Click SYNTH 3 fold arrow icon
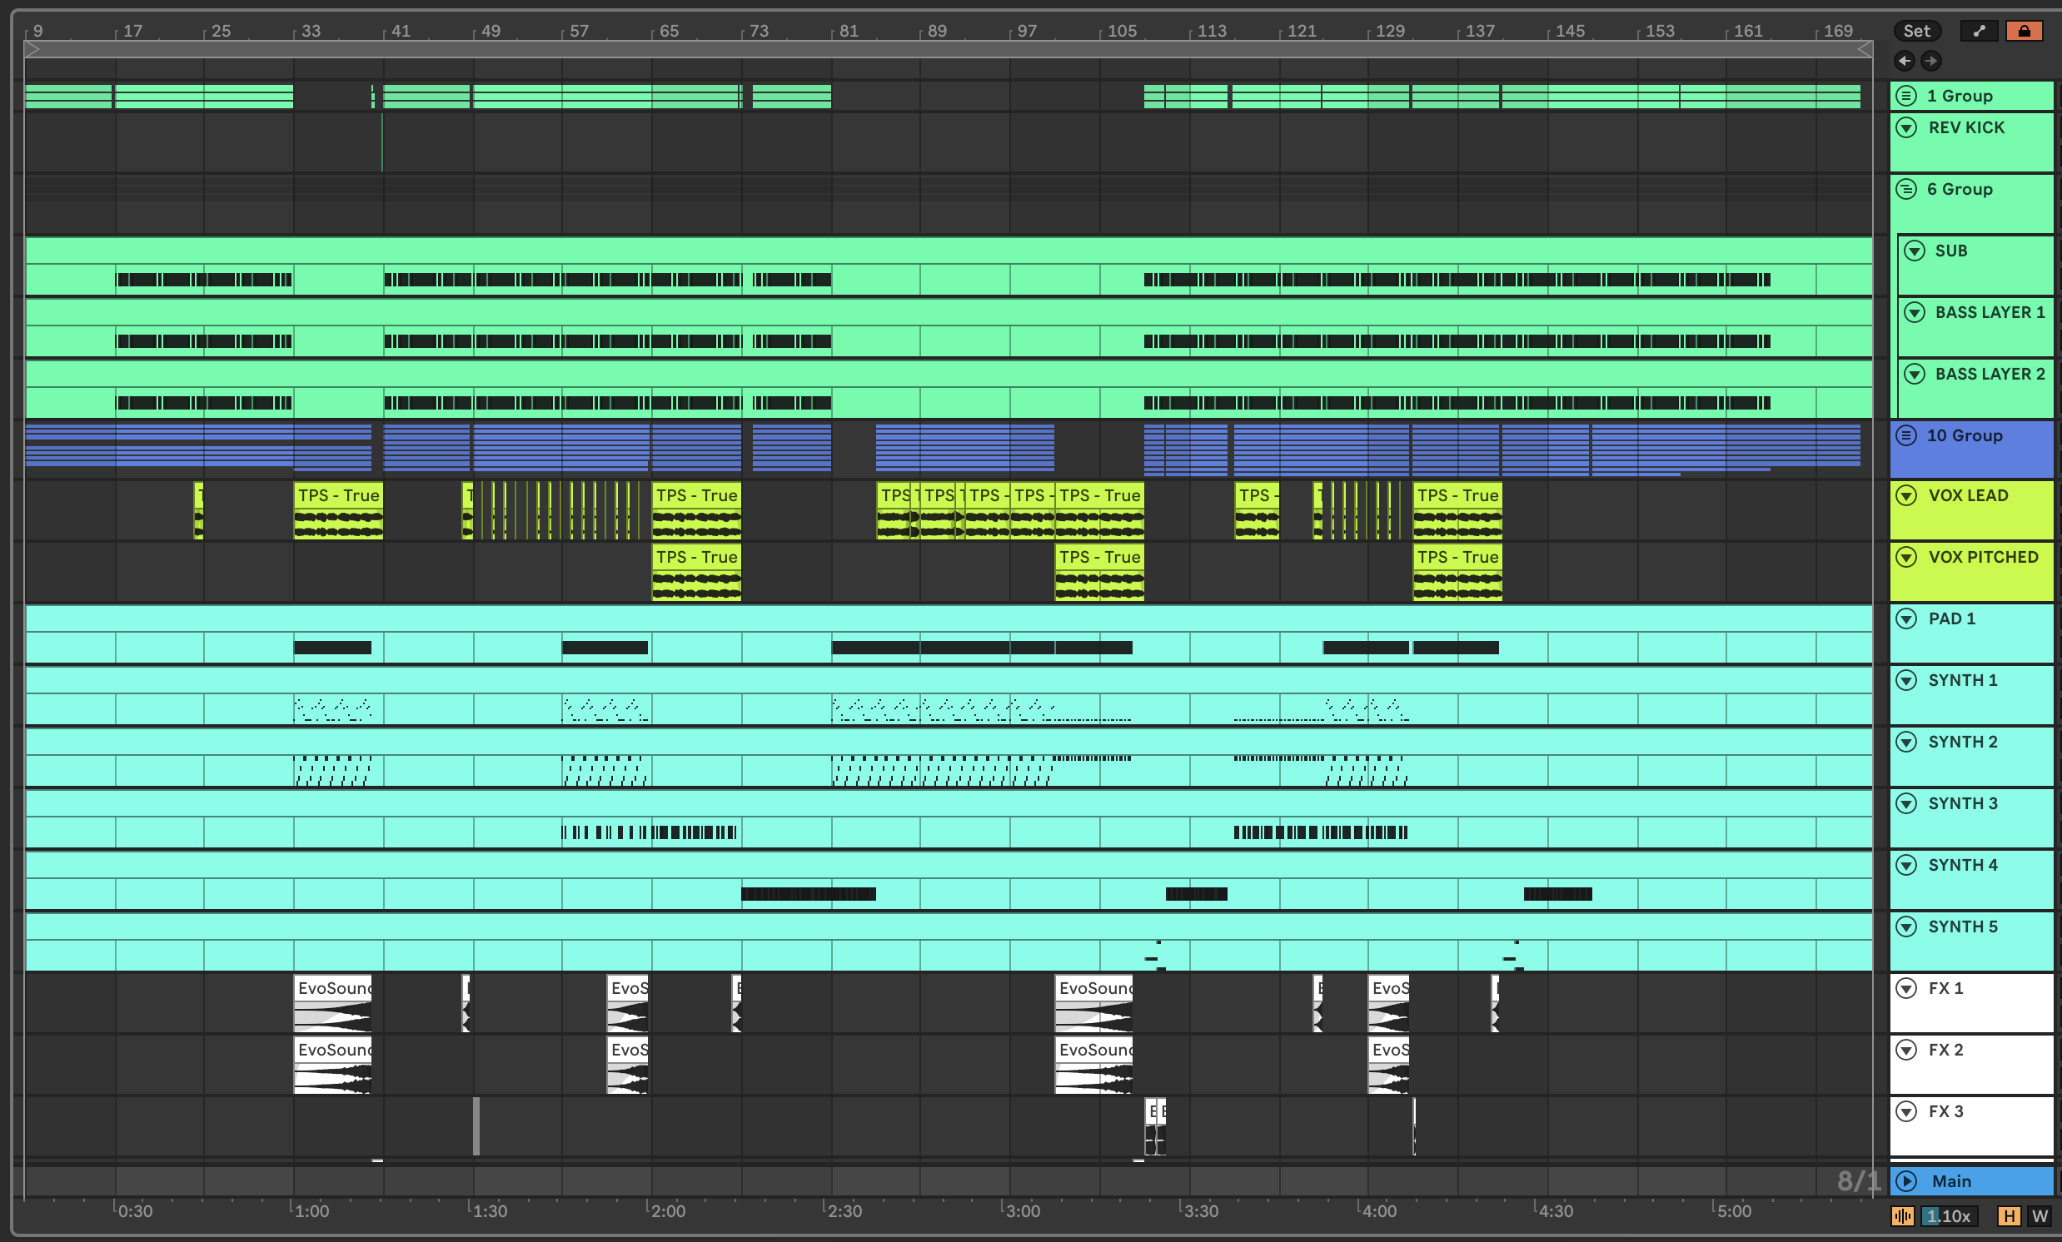Screen dimensions: 2062x1242 [1906, 803]
